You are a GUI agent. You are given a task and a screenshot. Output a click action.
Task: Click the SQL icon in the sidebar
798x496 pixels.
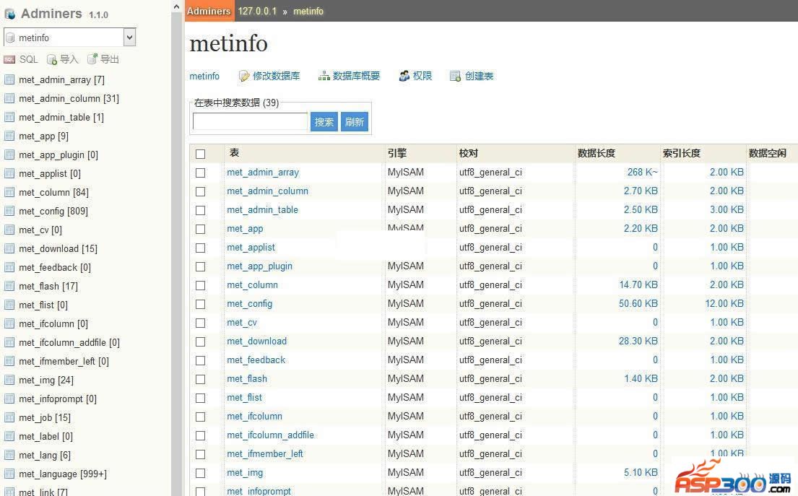tap(9, 59)
